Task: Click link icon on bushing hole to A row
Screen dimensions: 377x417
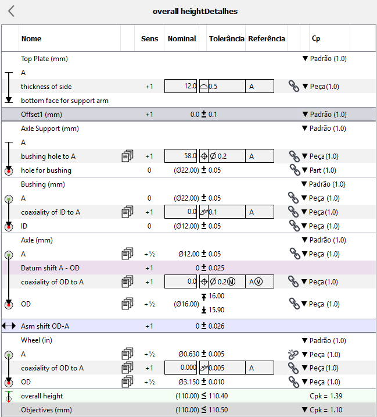Action: point(295,156)
